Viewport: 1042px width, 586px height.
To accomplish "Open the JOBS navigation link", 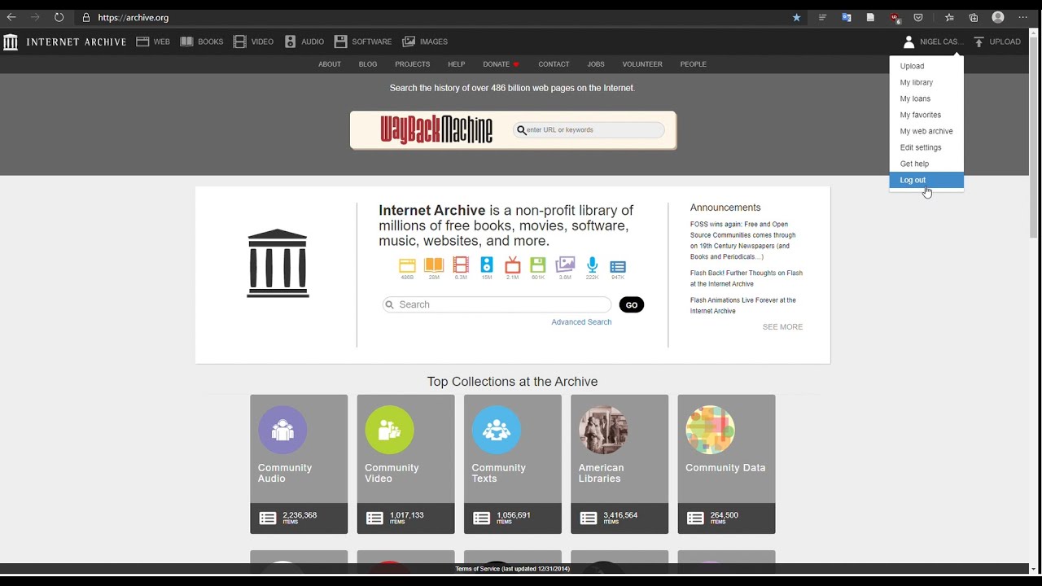I will tap(596, 64).
